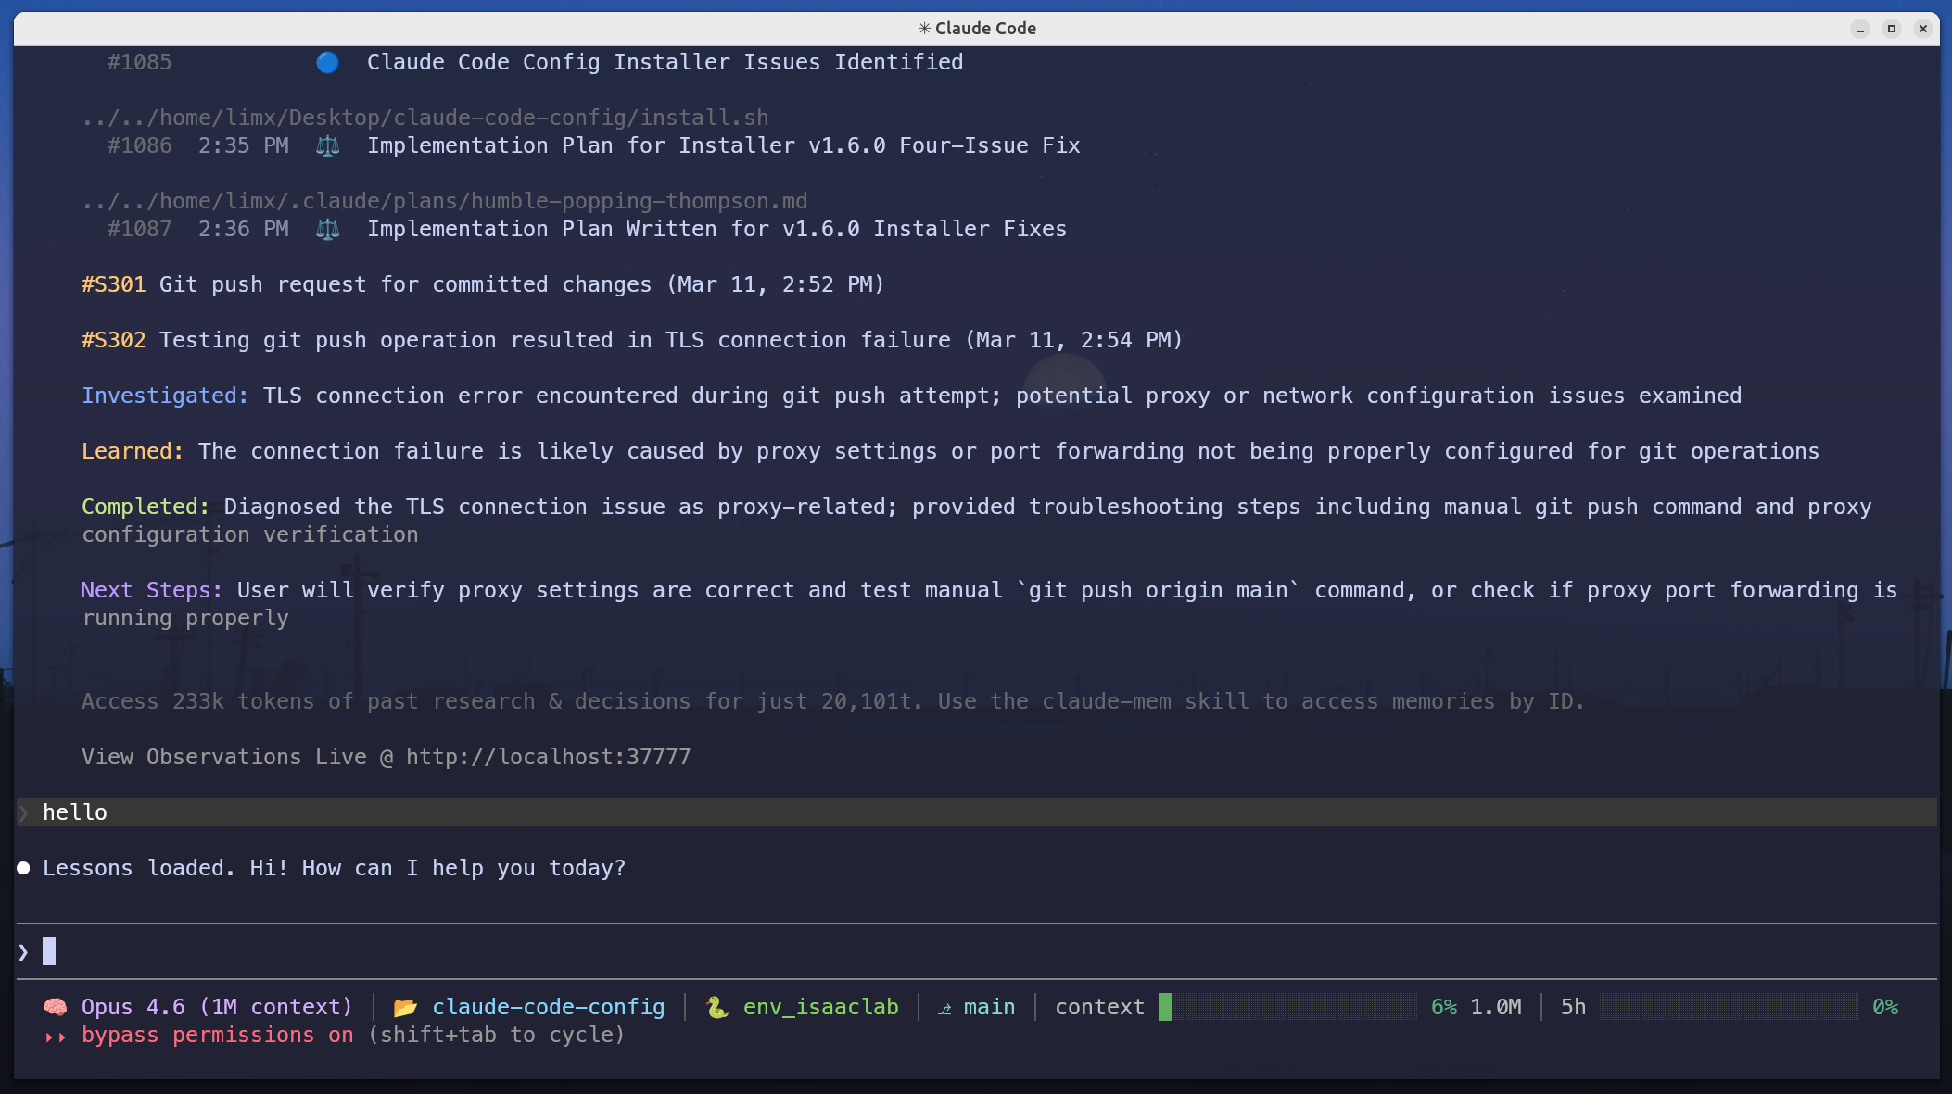Click the snake icon before env_isaaclab
The image size is (1952, 1094).
point(716,1007)
